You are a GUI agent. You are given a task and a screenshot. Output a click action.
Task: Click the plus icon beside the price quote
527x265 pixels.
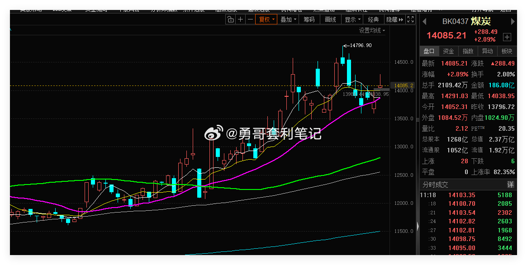[x=507, y=37]
